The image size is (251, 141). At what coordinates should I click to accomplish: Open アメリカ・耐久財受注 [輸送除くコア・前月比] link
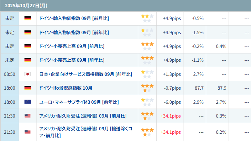click(86, 129)
